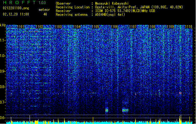Click the red meteor echo near 1110
The height and width of the screenshot is (124, 196).
180,93
